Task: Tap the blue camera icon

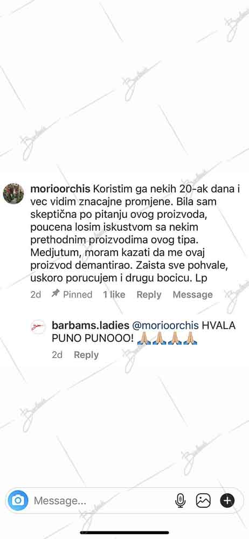Action: pyautogui.click(x=18, y=500)
